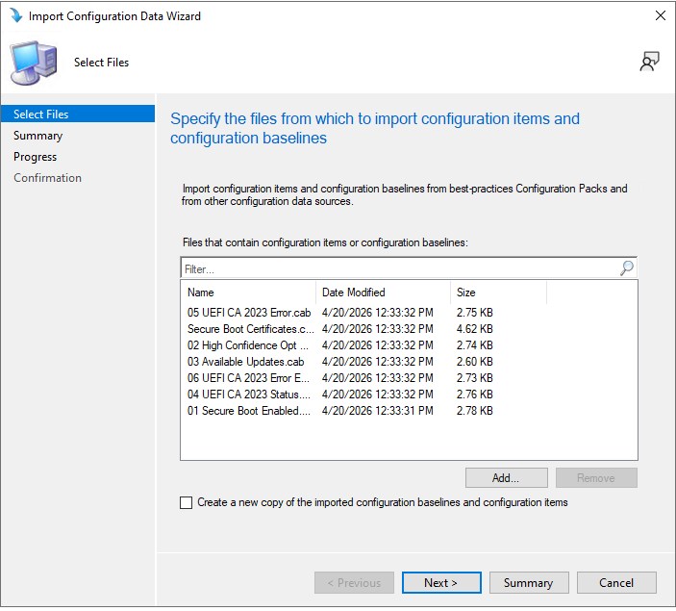Select the 03 Available Updates.cab row

pos(245,362)
